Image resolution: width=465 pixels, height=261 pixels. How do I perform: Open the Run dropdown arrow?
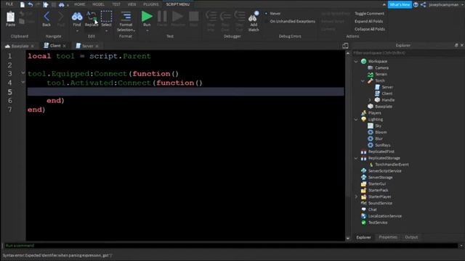click(147, 30)
